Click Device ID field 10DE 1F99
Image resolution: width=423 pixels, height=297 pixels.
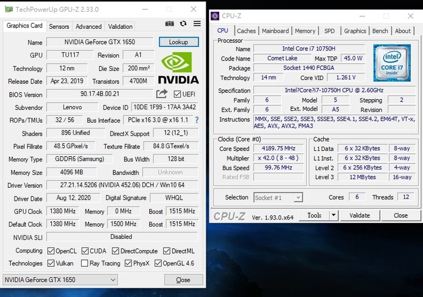(164, 107)
